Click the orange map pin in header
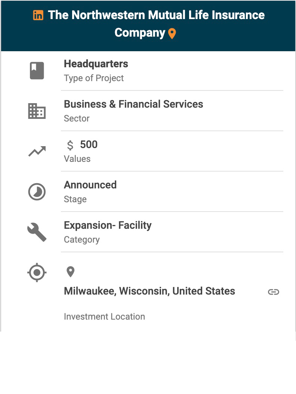This screenshot has height=394, width=296. tap(172, 34)
